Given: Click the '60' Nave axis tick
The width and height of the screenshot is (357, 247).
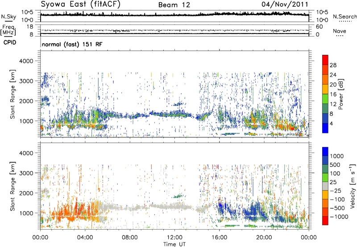Looking at the screenshot, I should (319, 27).
